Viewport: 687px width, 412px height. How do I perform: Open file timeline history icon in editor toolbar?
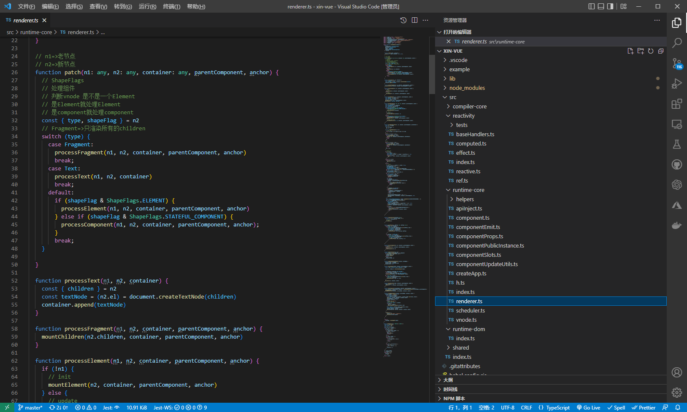coord(403,20)
